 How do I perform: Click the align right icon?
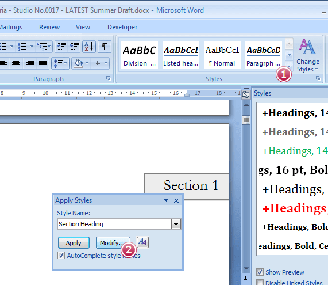coord(29,63)
